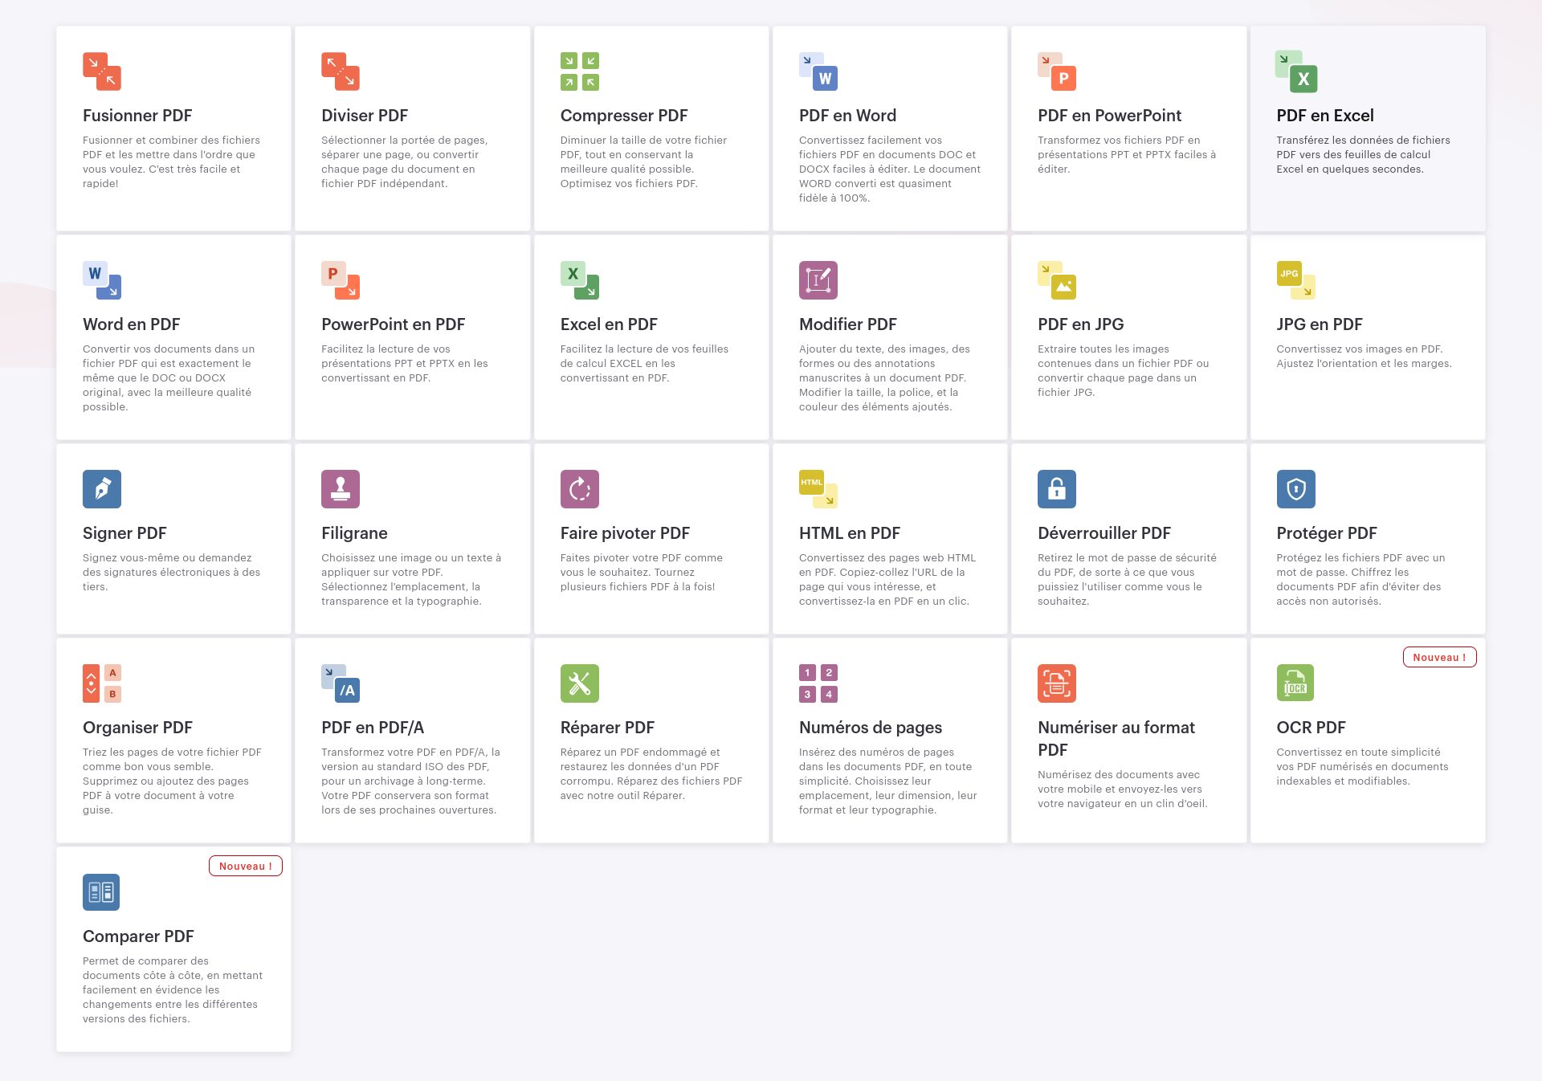Image resolution: width=1542 pixels, height=1081 pixels.
Task: Select the Réparer PDF title
Action: (607, 728)
